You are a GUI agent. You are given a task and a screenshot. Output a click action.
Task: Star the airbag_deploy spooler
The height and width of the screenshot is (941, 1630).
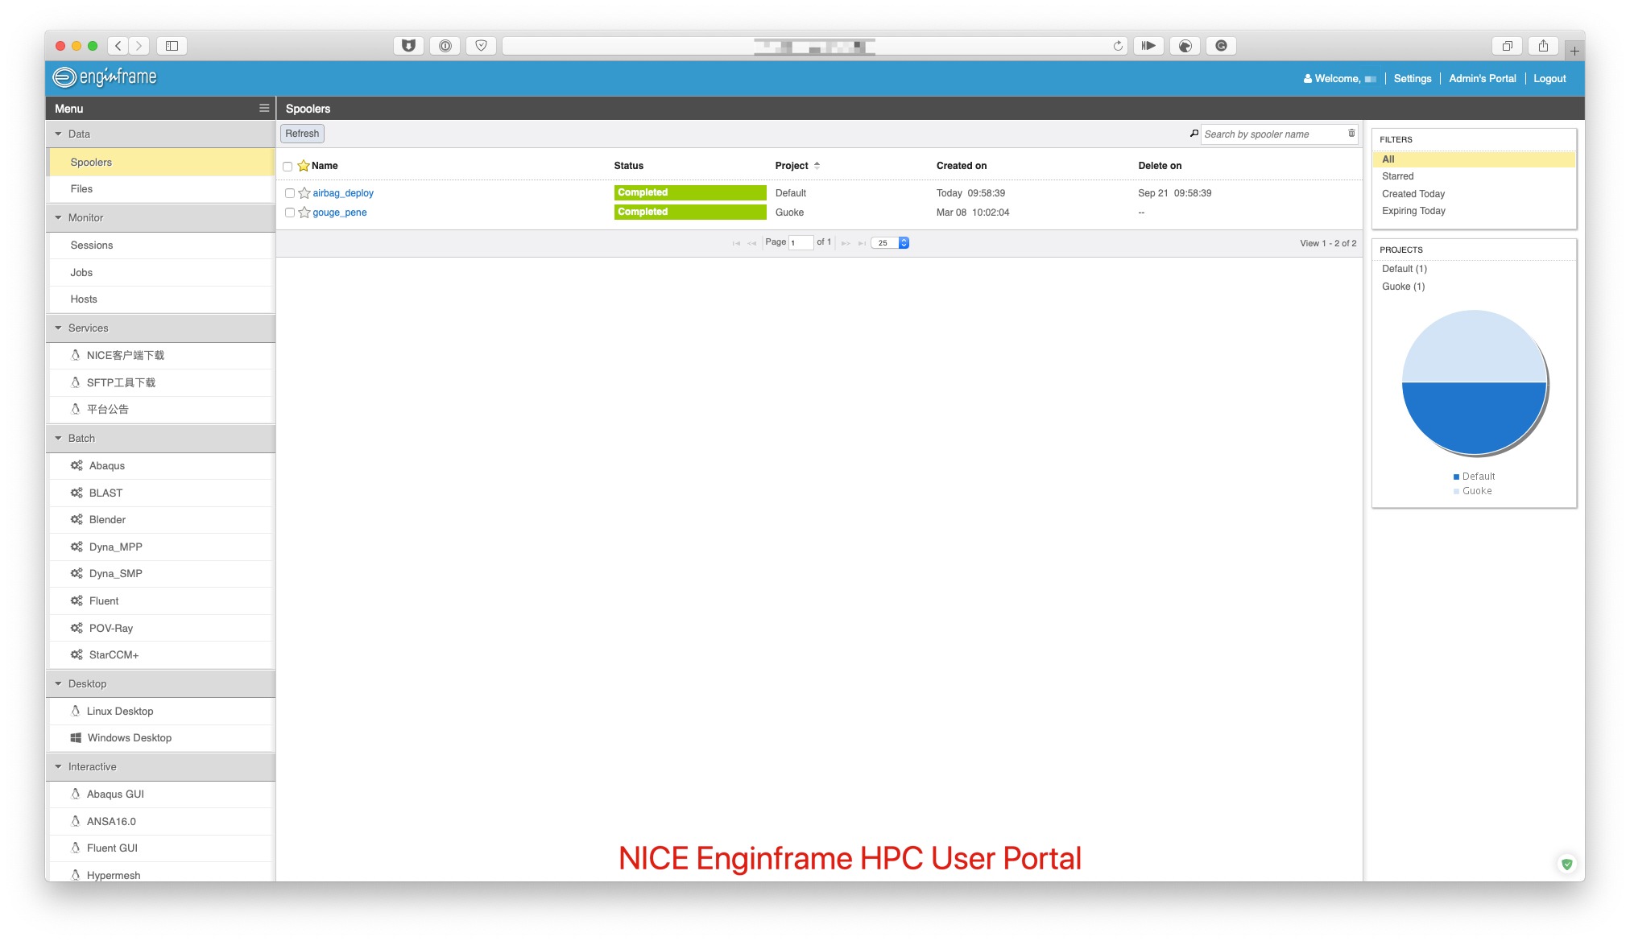click(x=304, y=193)
